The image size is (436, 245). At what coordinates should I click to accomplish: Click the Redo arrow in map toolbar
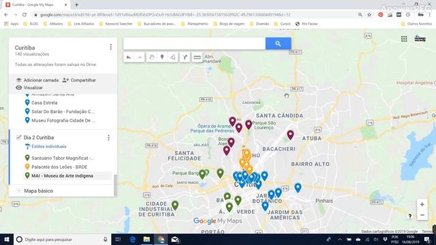pyautogui.click(x=139, y=57)
